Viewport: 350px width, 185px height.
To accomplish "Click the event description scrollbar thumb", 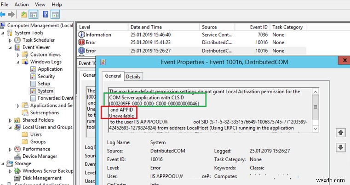I will pos(316,107).
